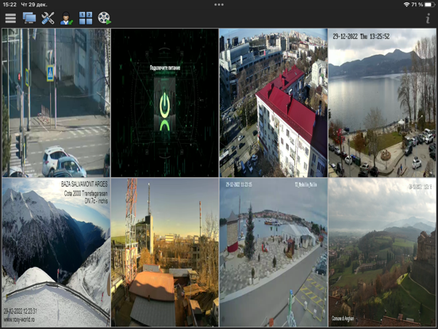The image size is (438, 329).
Task: Click the info icon at top right
Action: 428,18
